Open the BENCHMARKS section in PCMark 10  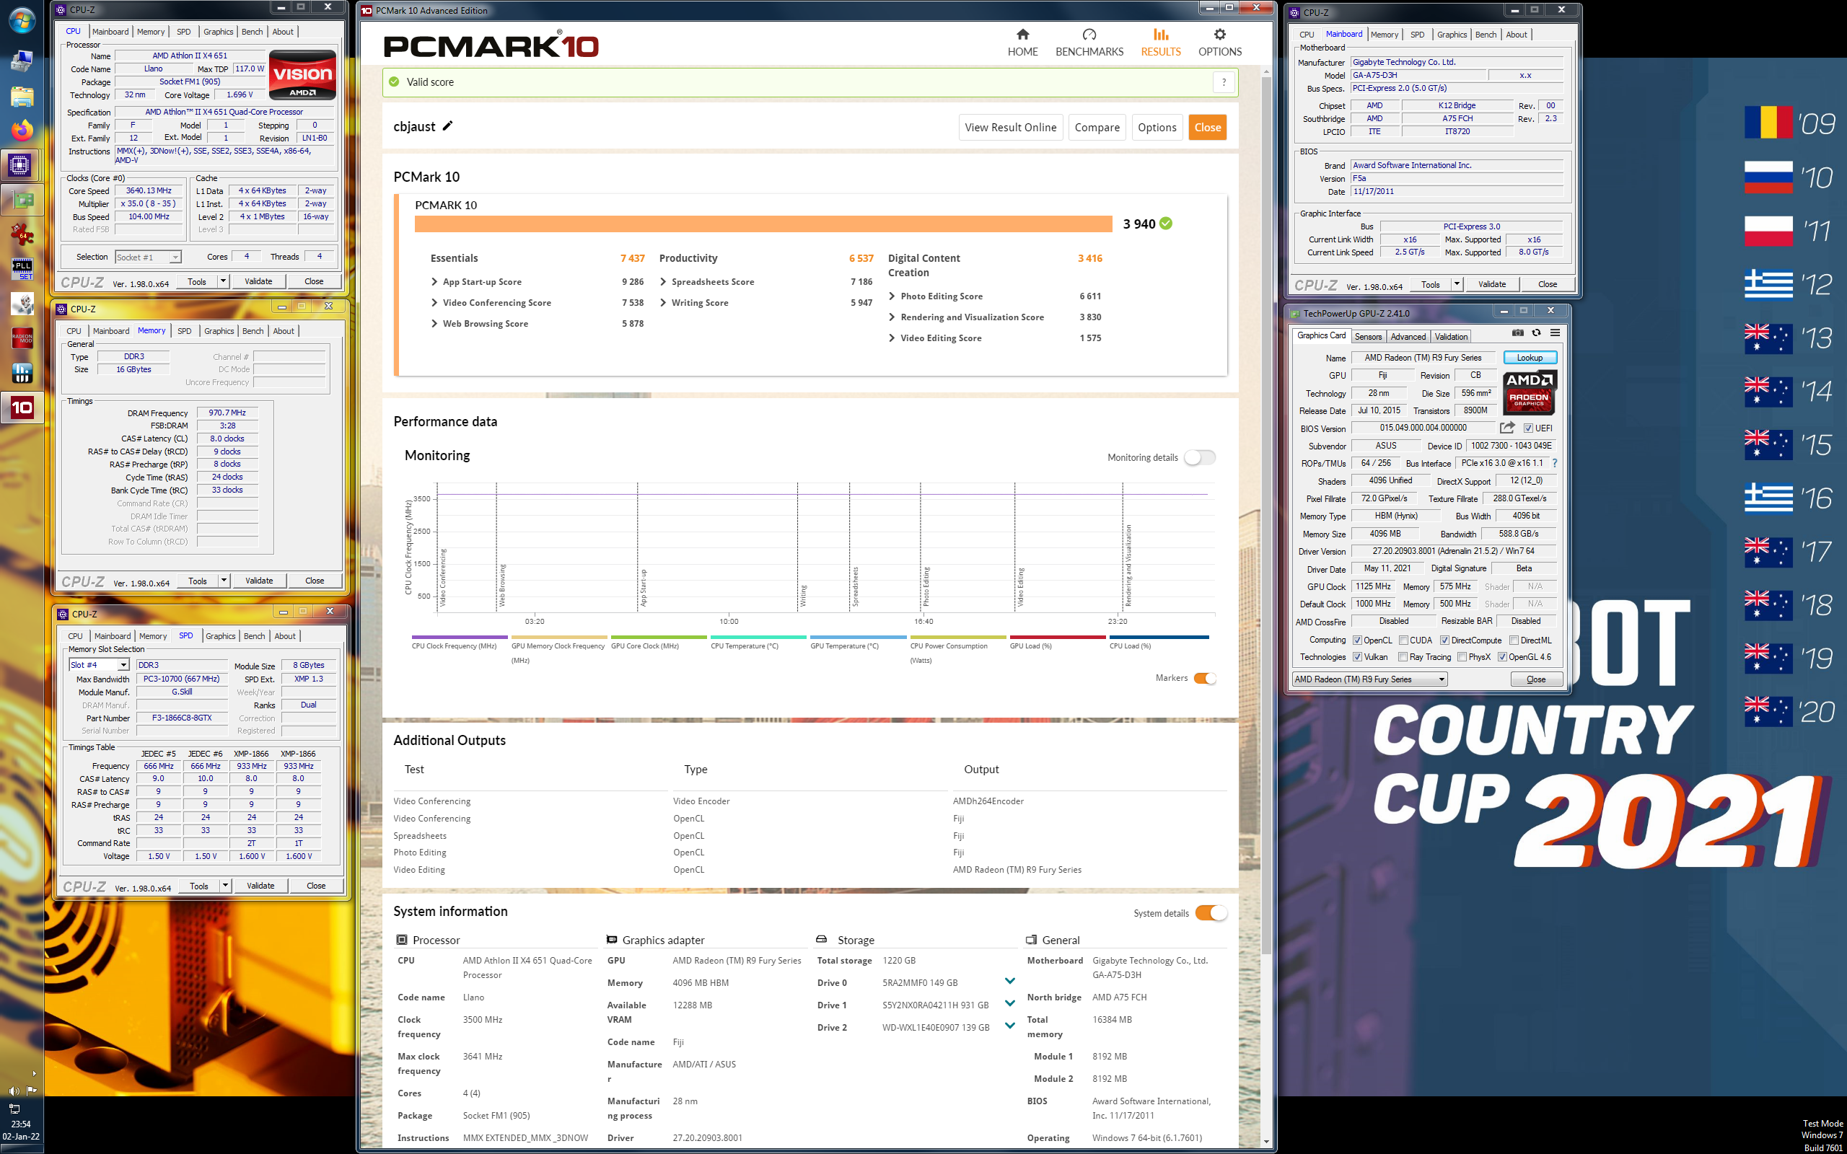point(1089,43)
